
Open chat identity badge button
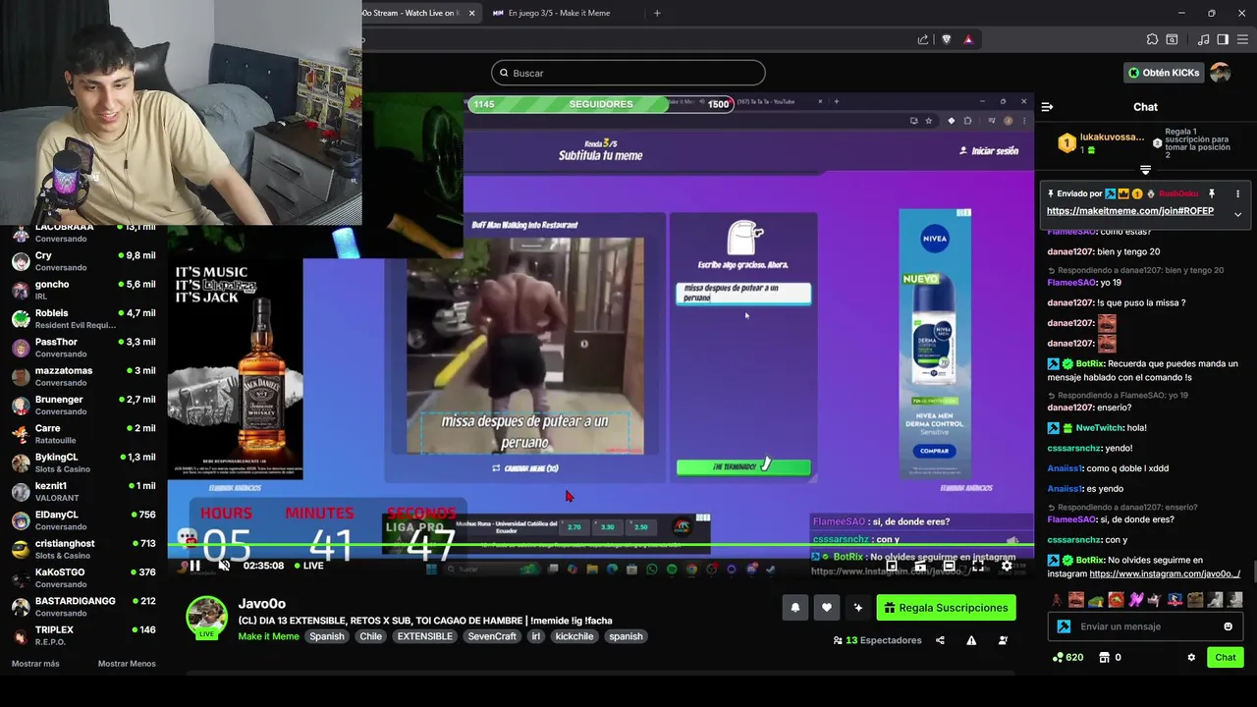(x=1064, y=626)
